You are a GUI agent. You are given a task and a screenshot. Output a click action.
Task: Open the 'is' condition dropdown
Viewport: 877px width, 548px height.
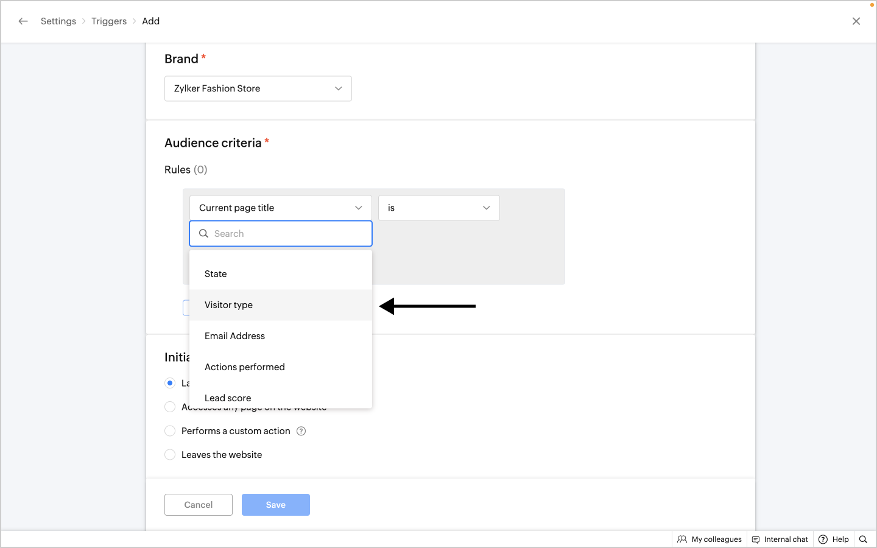438,208
